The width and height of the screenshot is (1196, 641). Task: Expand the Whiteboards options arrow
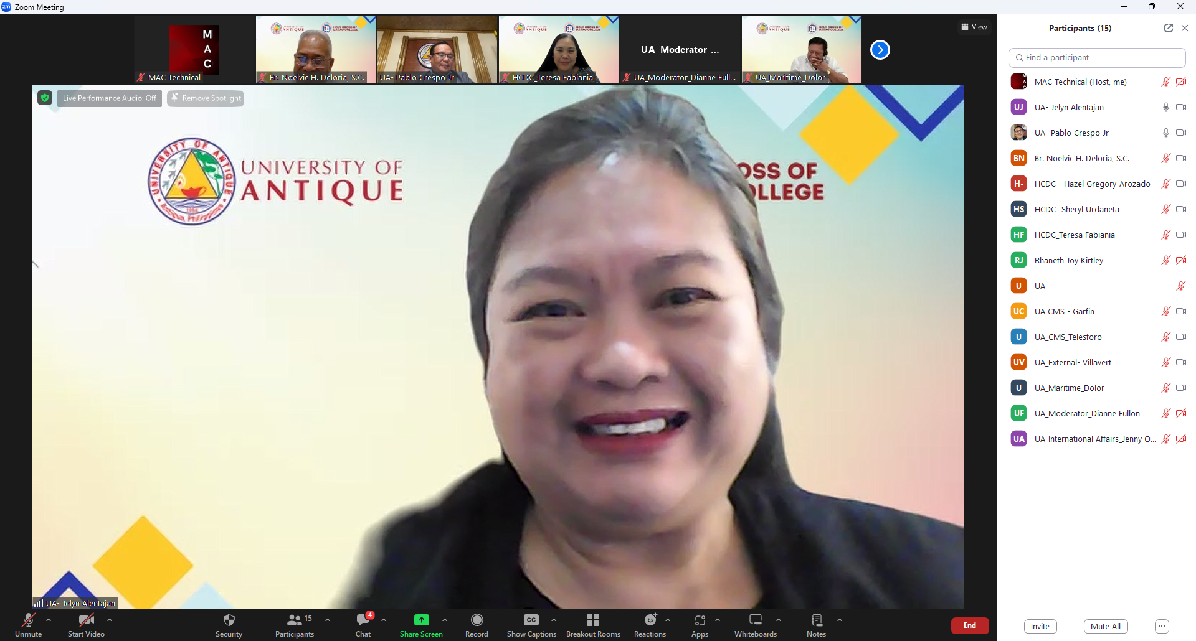[x=779, y=620]
